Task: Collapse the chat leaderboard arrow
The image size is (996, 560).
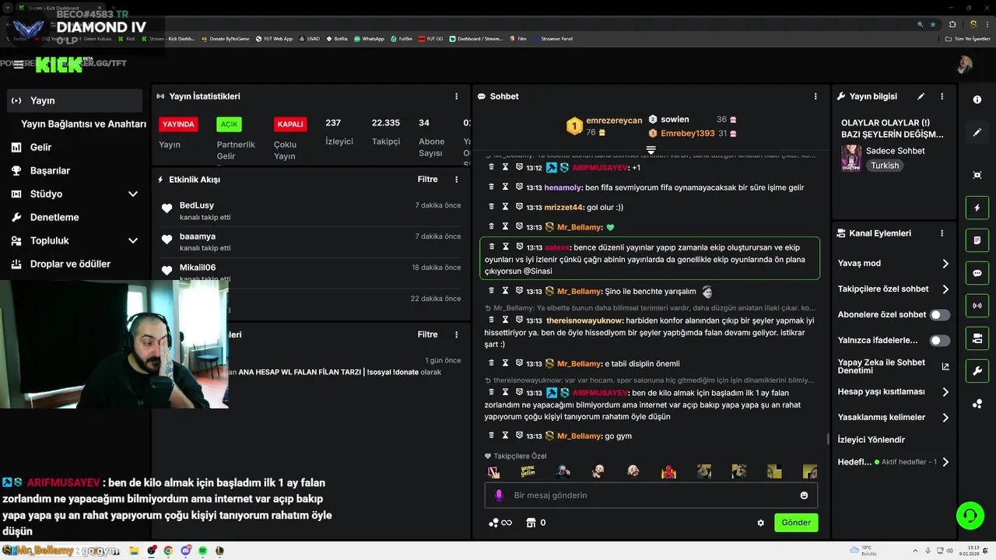Action: pyautogui.click(x=651, y=149)
